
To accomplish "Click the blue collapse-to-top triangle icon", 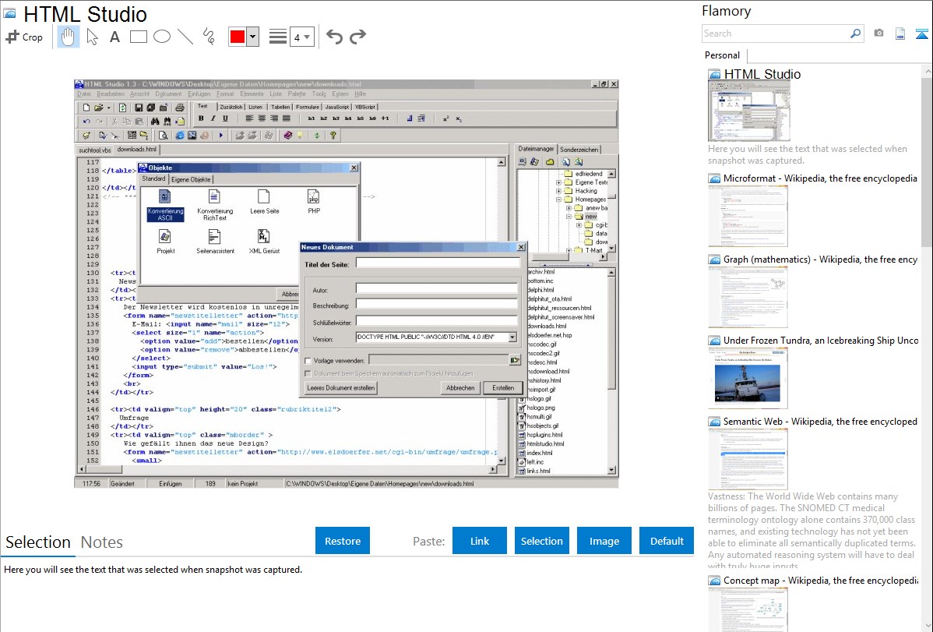I will pos(921,34).
